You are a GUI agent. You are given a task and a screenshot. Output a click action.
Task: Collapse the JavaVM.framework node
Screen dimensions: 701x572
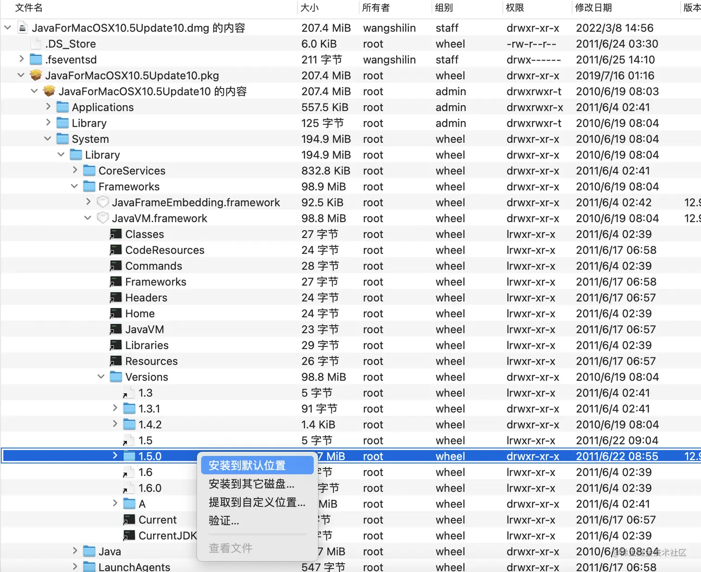click(x=88, y=218)
